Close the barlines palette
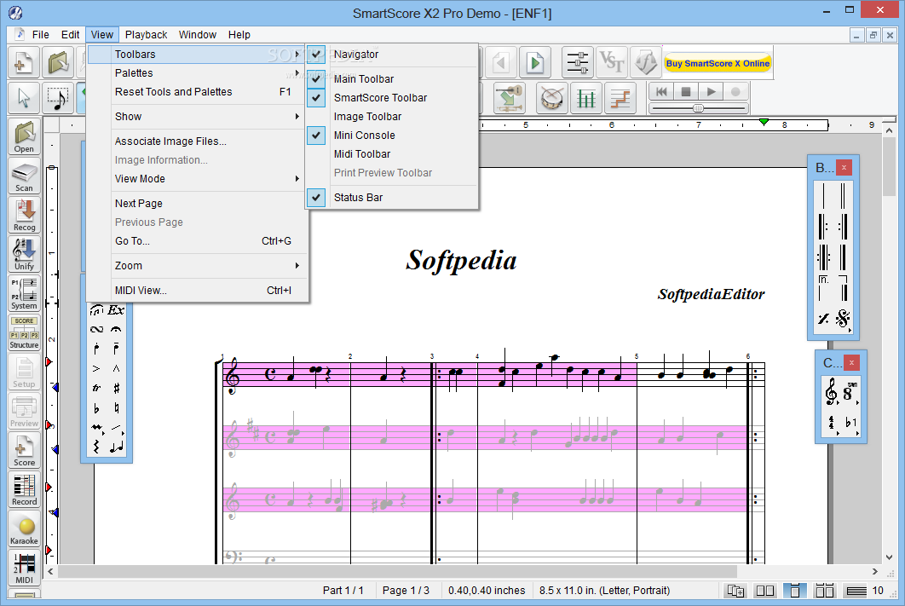The width and height of the screenshot is (905, 606). point(844,167)
